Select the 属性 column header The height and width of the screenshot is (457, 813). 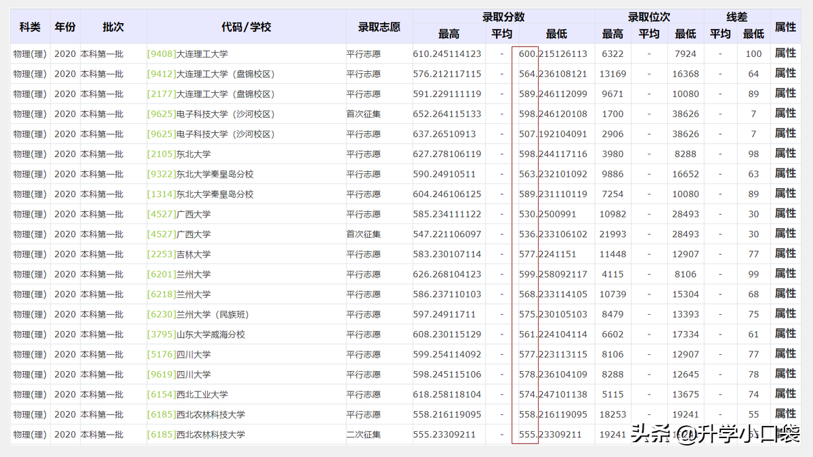[x=785, y=27]
